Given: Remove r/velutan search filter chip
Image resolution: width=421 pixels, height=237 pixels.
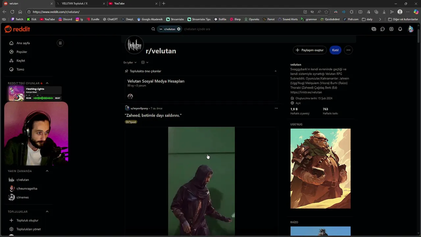Looking at the screenshot, I should point(179,29).
